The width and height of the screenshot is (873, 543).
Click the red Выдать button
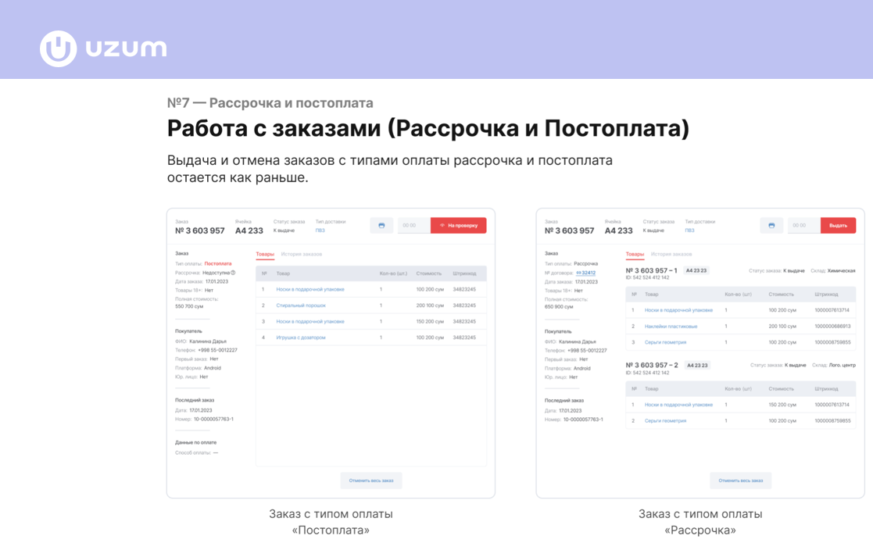838,225
